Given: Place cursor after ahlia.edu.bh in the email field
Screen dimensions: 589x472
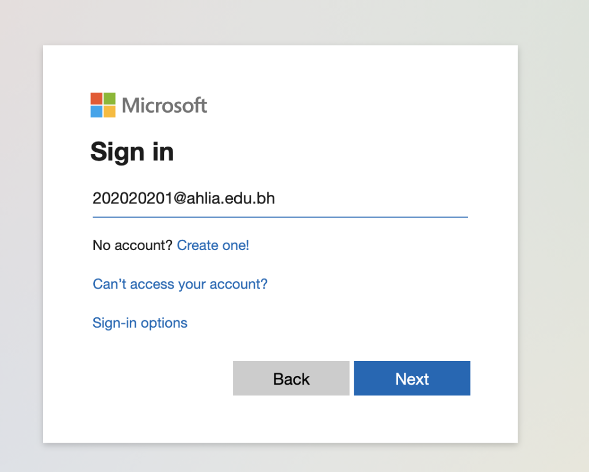Looking at the screenshot, I should [x=276, y=199].
